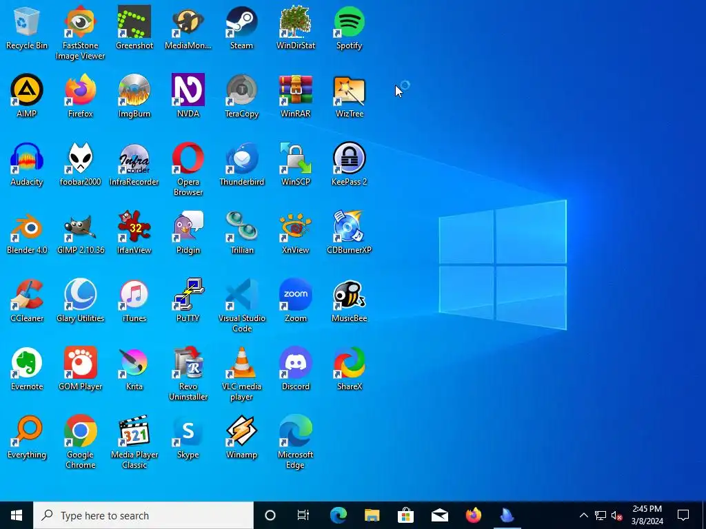Click the MusicBee bee icon
Viewport: 706px width, 529px height.
coord(350,294)
